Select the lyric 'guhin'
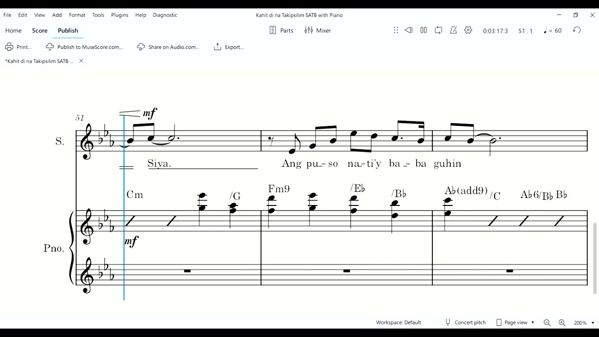 [447, 163]
